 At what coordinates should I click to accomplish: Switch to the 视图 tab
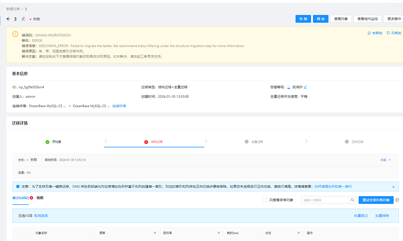click(x=40, y=198)
